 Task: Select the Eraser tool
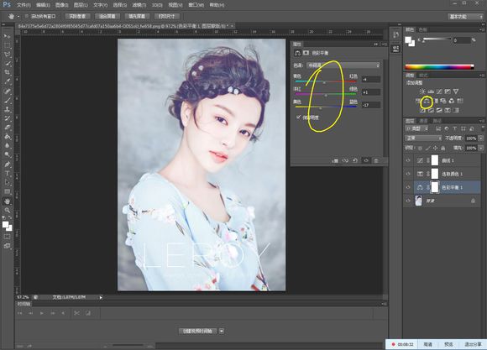(x=7, y=128)
